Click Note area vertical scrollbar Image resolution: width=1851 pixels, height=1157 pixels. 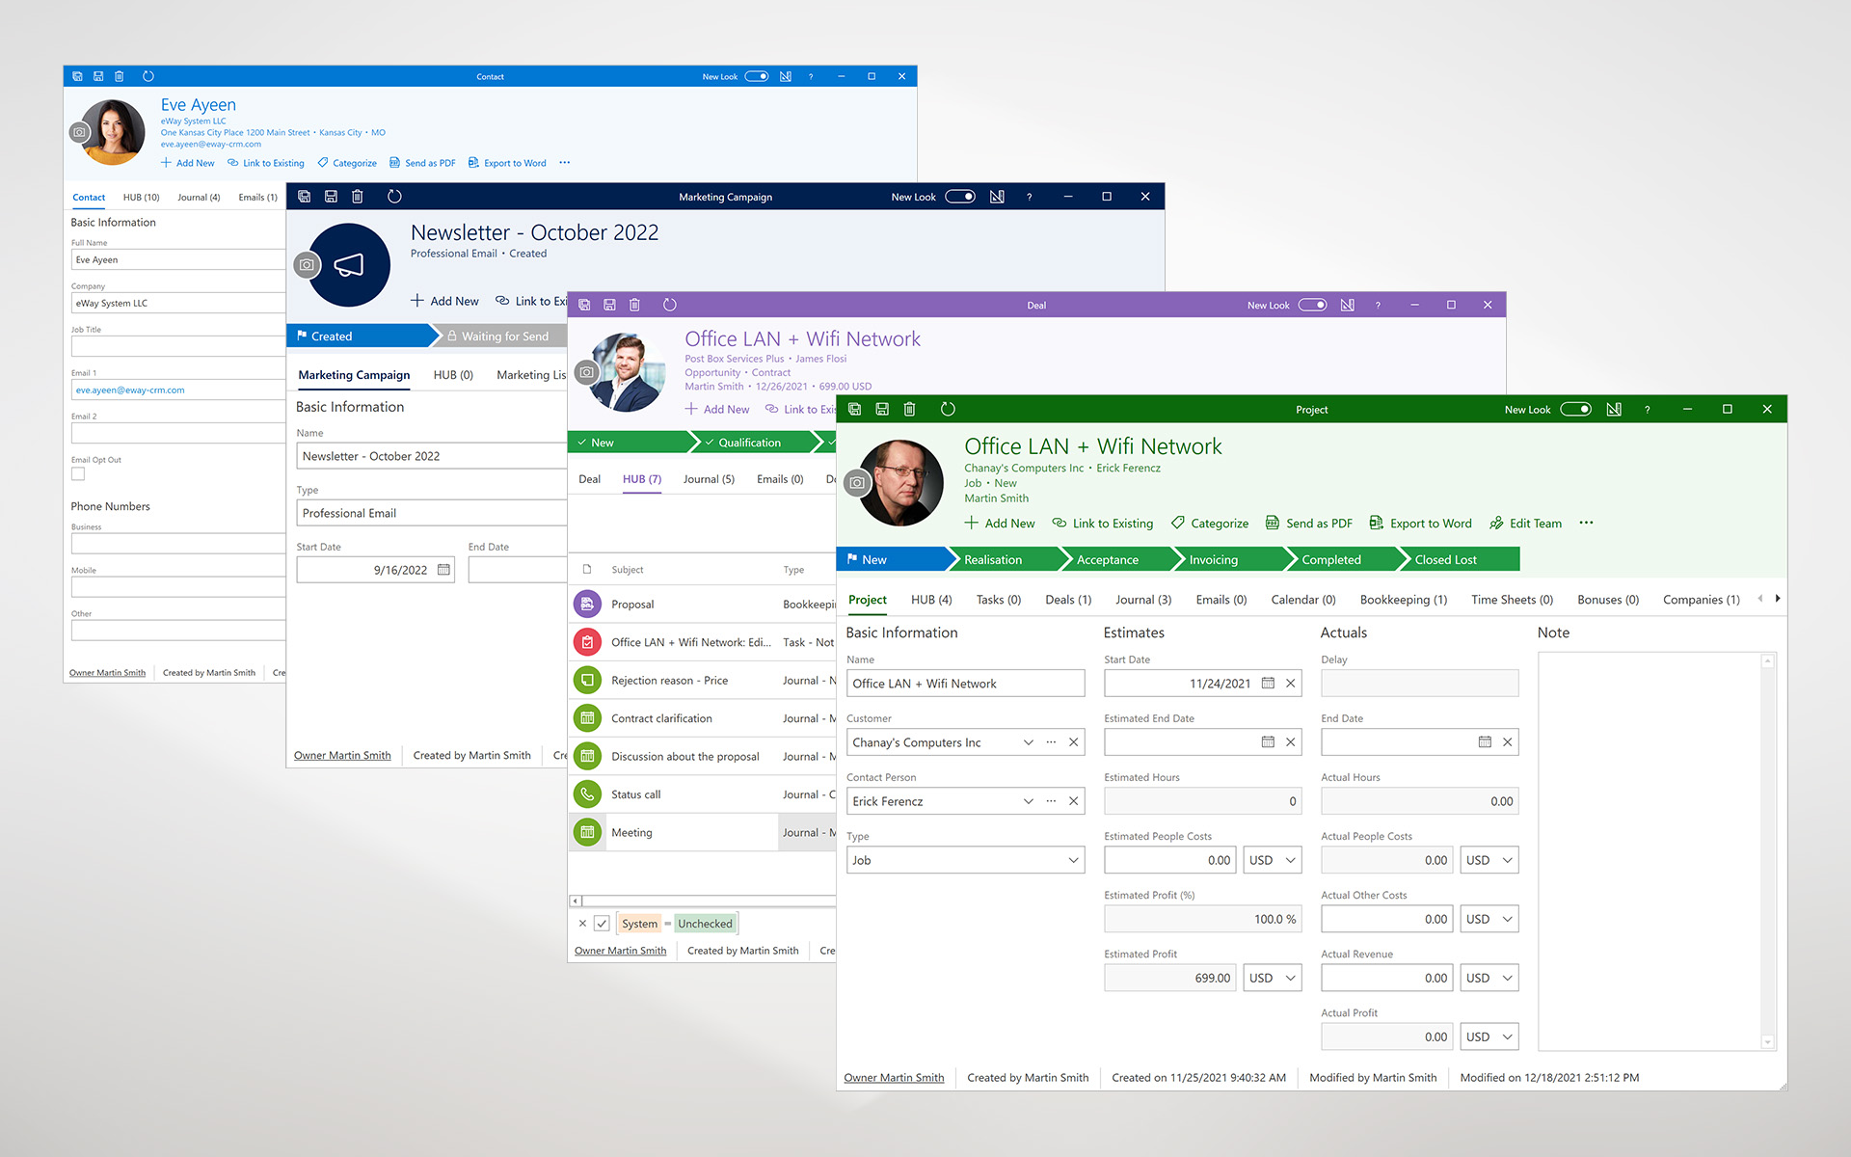tap(1767, 851)
